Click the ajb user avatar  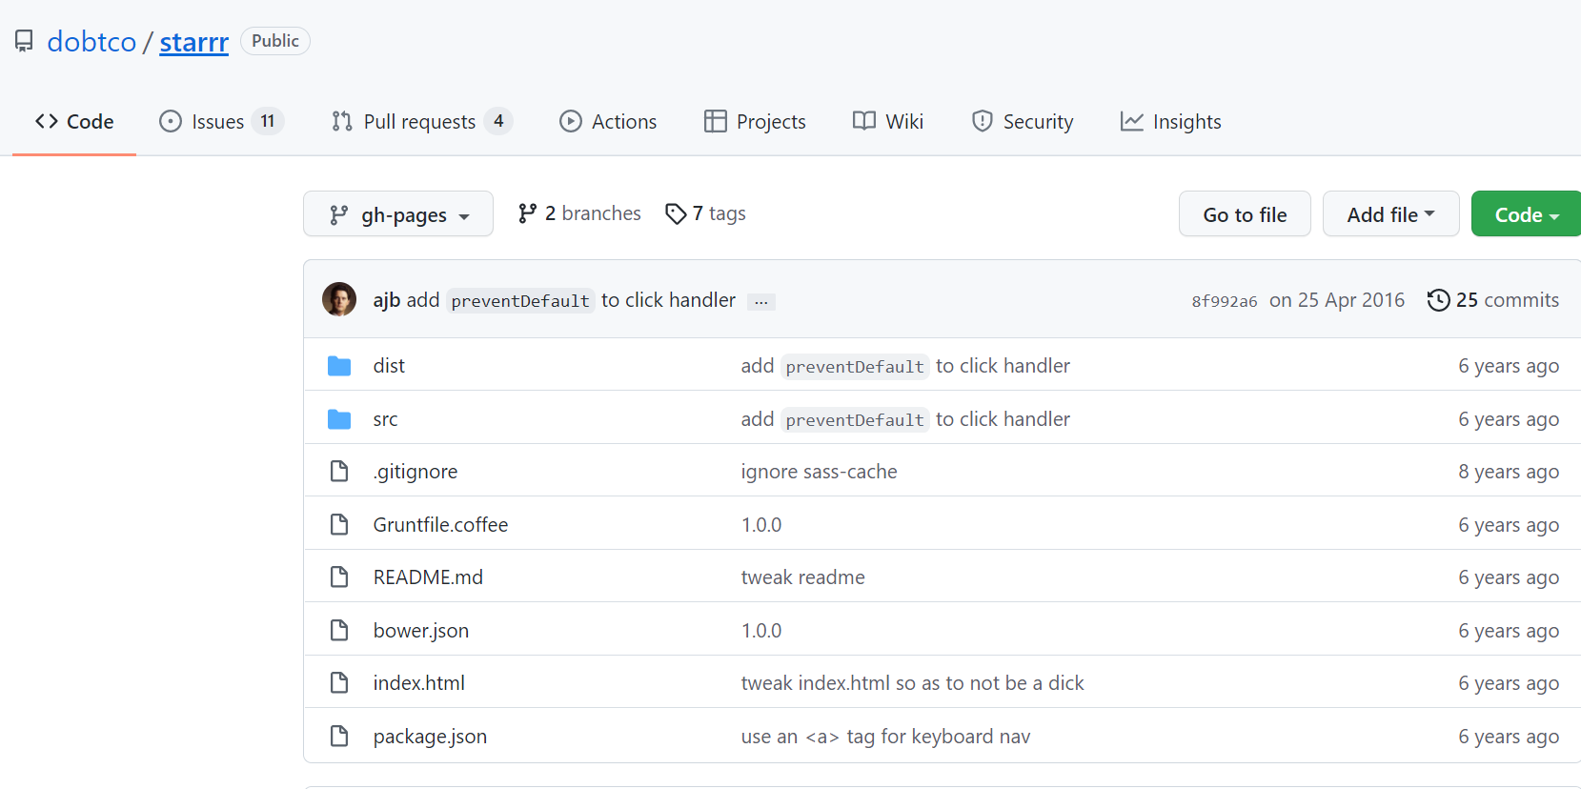(x=339, y=299)
